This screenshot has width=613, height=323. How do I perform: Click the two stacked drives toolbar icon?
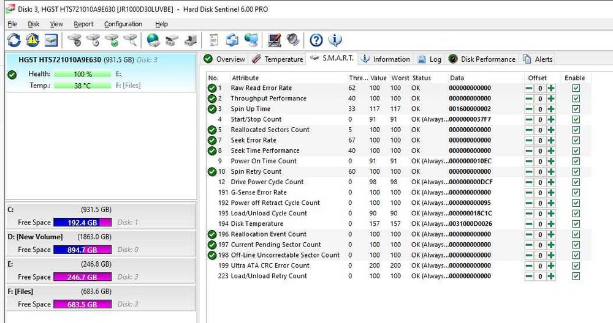172,40
